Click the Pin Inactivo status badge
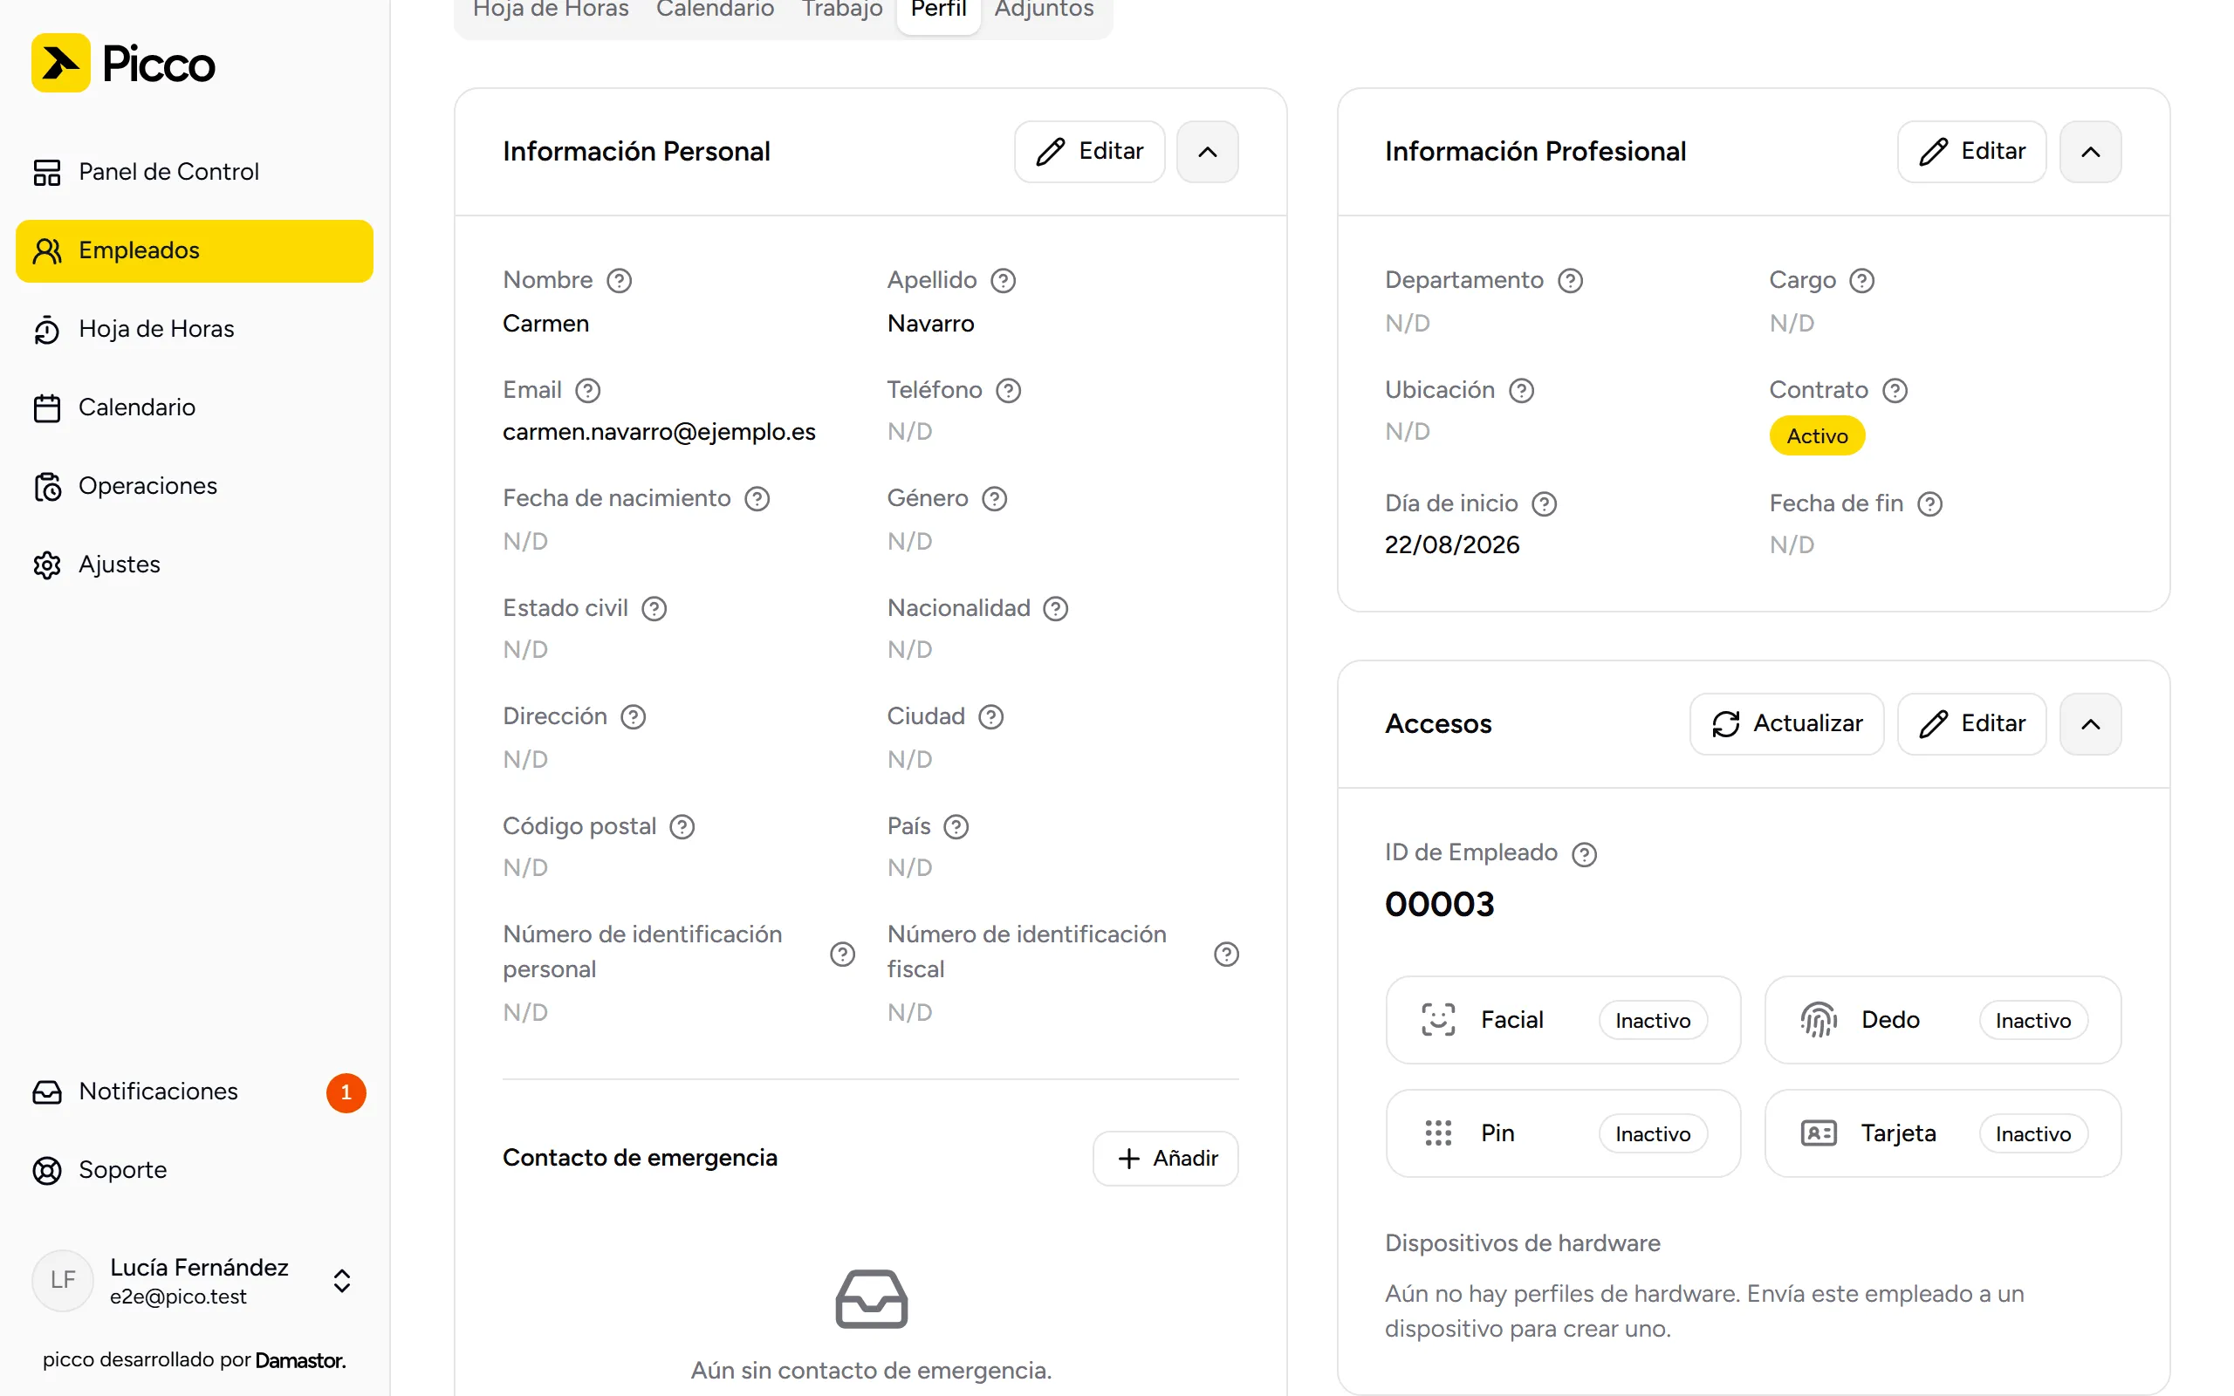The height and width of the screenshot is (1396, 2234). 1653,1133
